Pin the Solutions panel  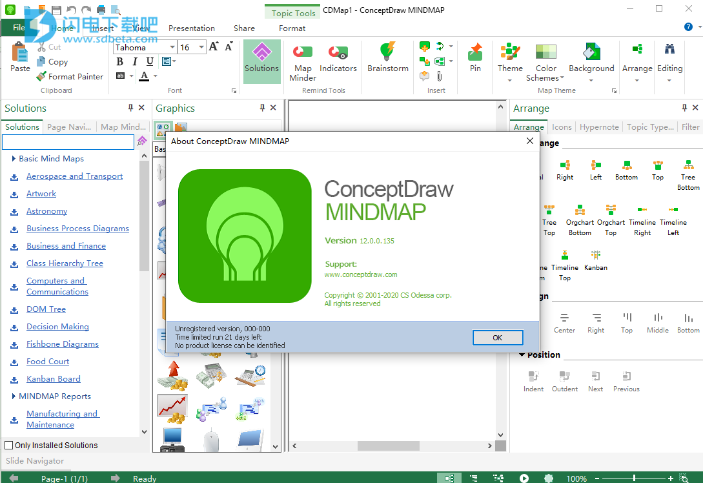[x=130, y=108]
